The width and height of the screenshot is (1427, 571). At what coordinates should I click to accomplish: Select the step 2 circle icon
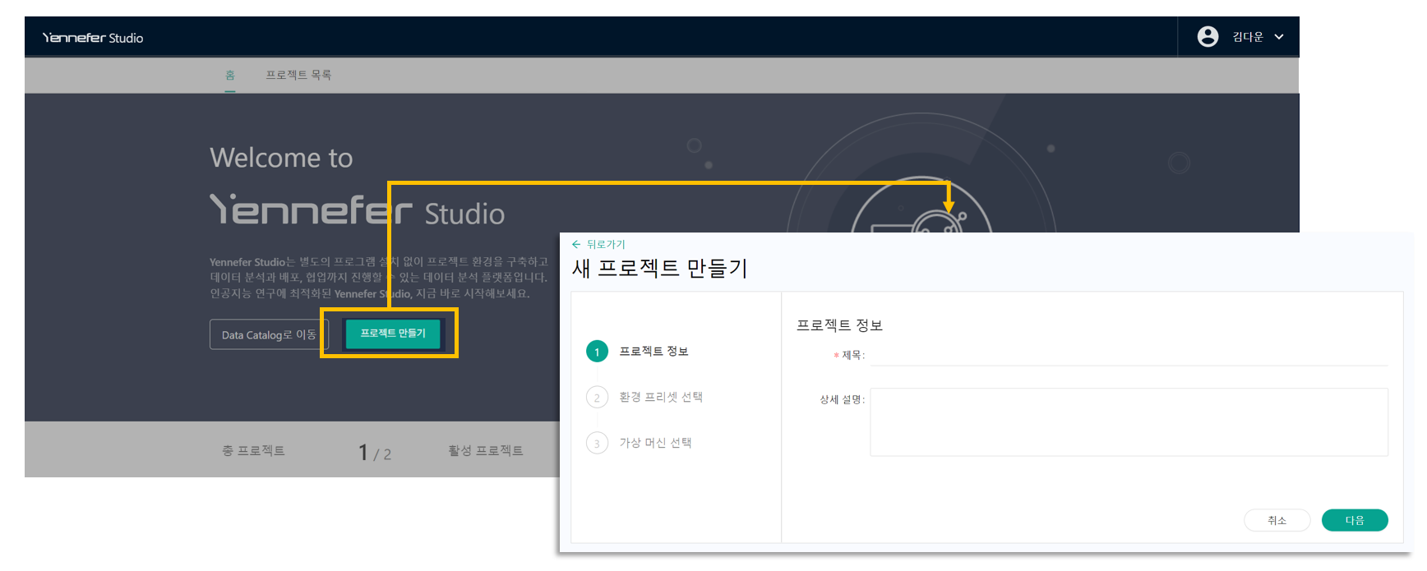(597, 398)
